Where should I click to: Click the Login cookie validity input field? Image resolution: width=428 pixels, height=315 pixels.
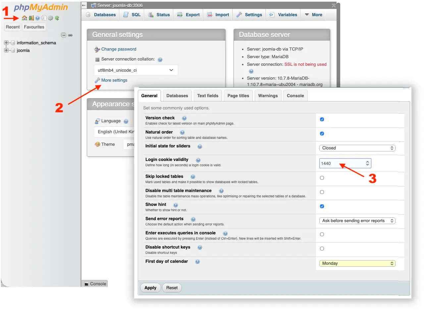tap(345, 163)
